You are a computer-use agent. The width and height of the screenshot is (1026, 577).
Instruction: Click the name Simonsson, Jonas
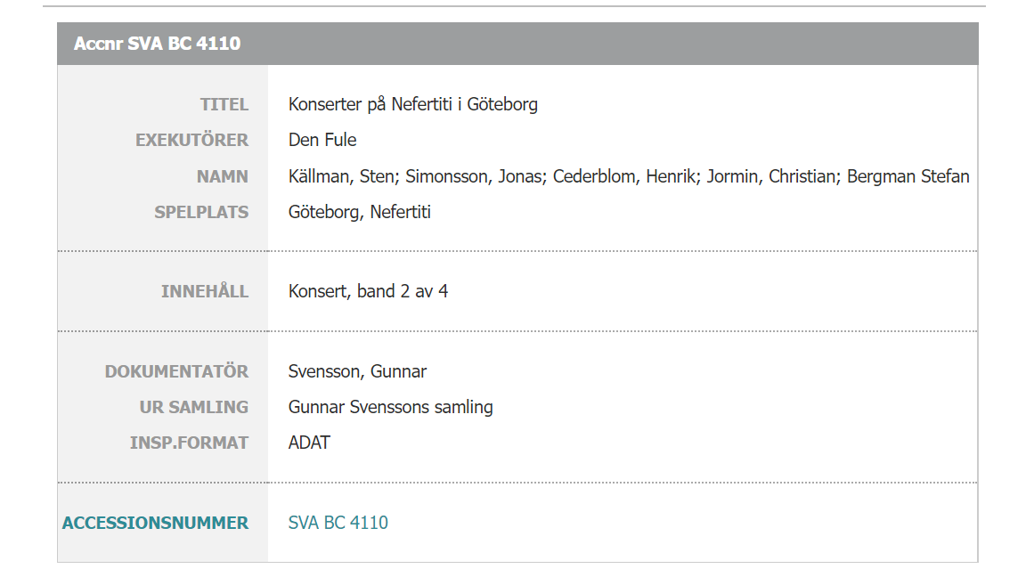pyautogui.click(x=476, y=176)
